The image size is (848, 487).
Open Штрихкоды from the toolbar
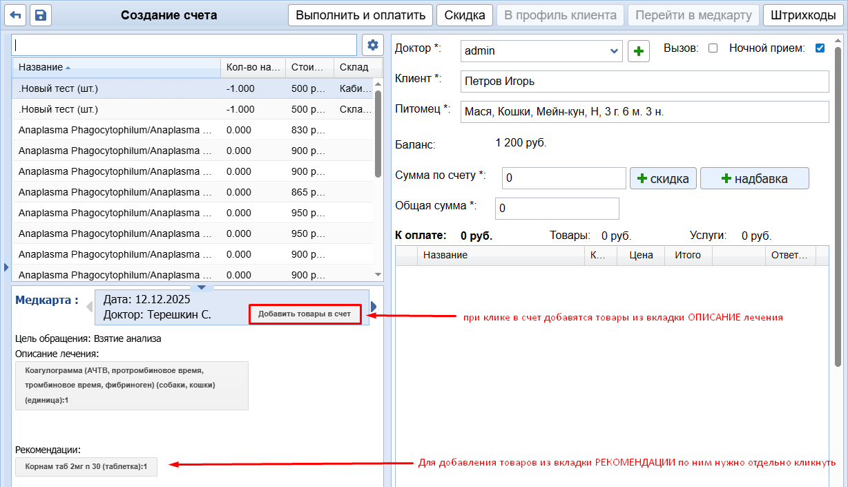click(802, 15)
